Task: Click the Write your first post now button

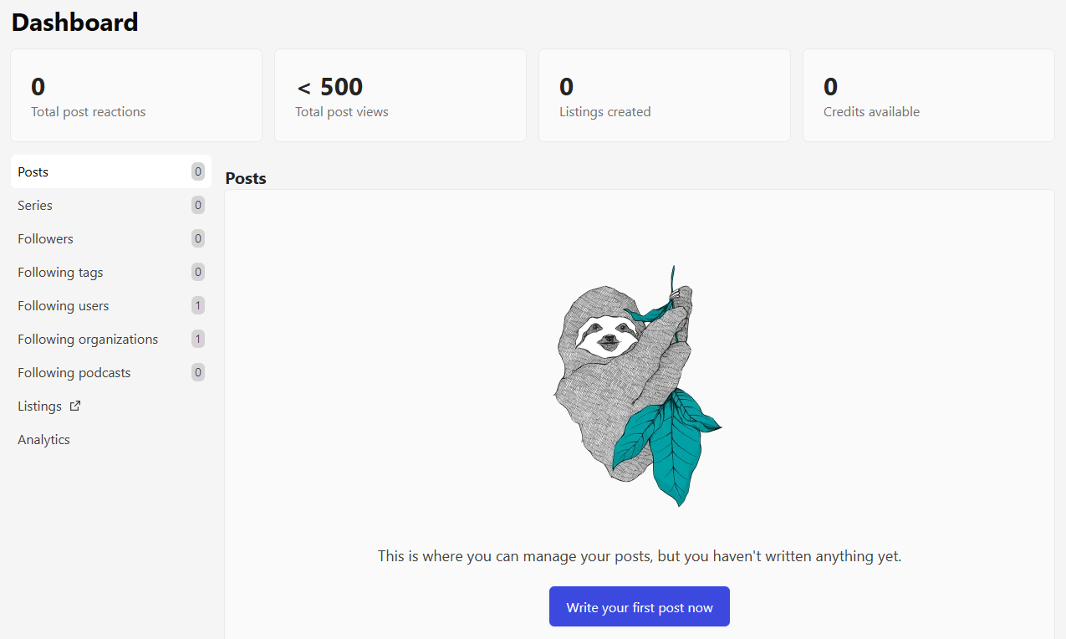Action: click(639, 606)
